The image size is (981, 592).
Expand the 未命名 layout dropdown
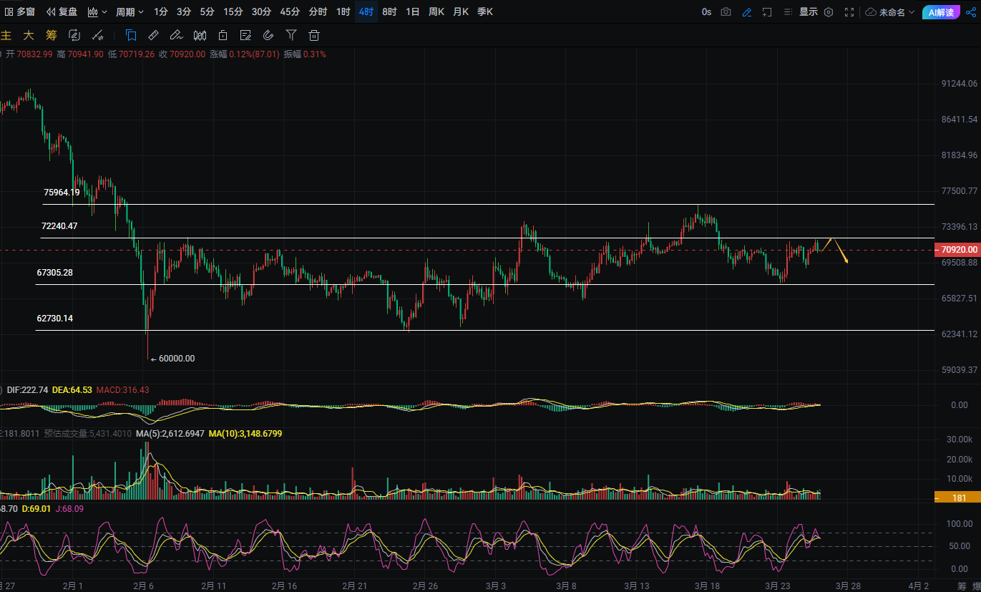(891, 12)
